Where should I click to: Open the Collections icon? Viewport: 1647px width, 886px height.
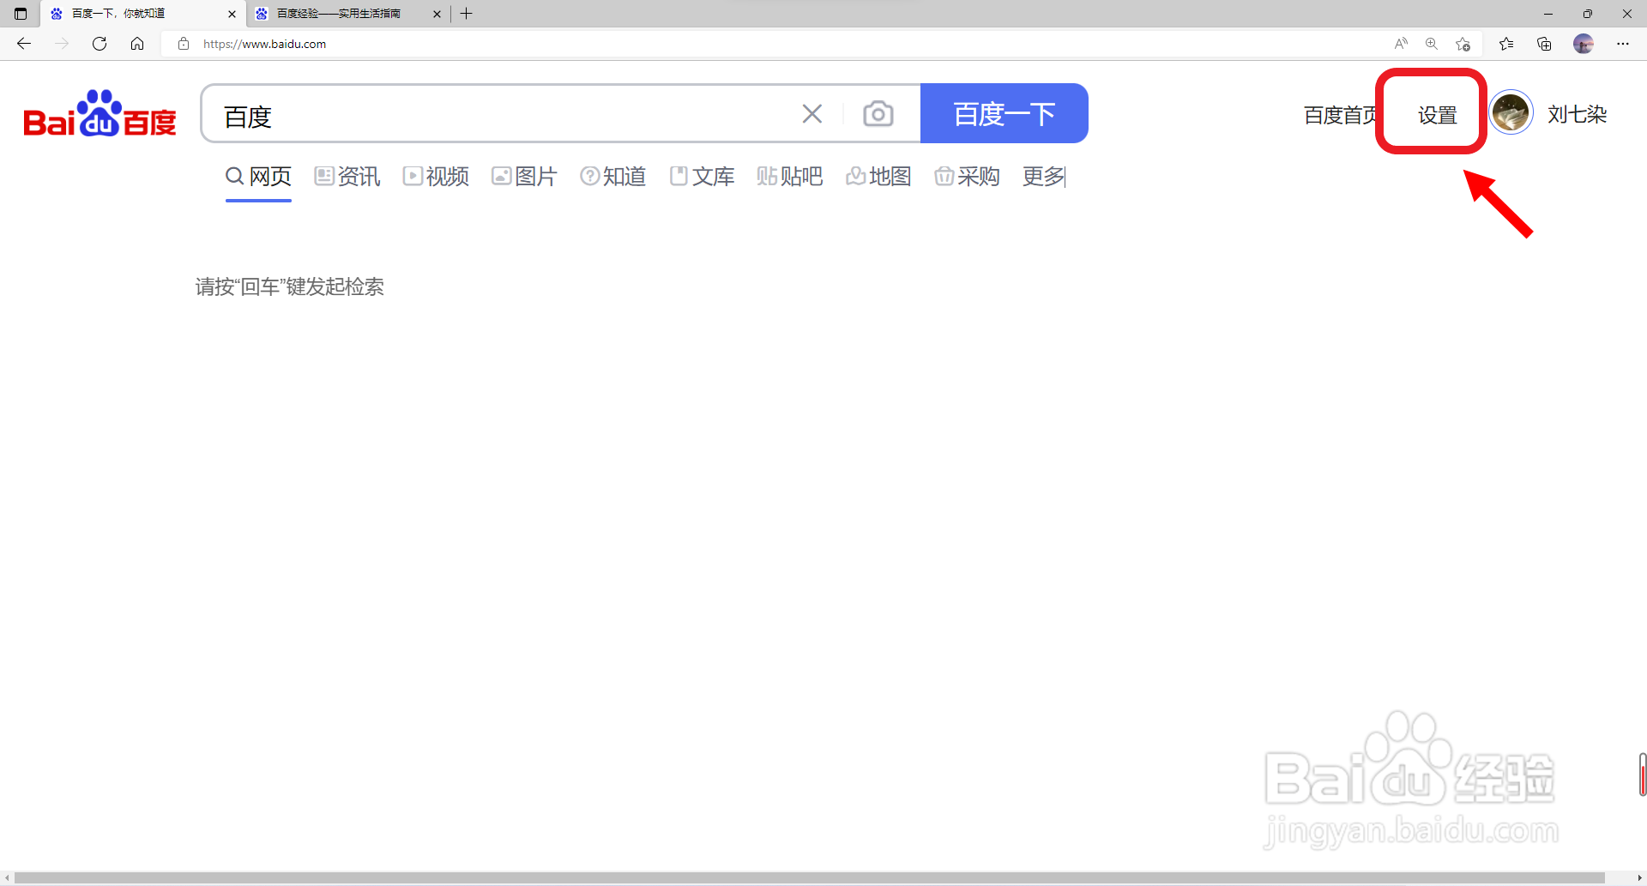[x=1544, y=44]
